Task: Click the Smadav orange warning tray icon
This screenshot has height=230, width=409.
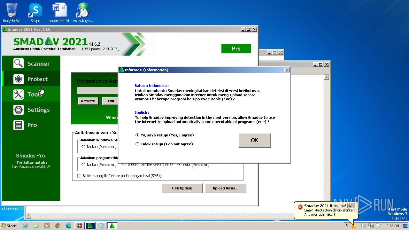Action: coord(354,226)
